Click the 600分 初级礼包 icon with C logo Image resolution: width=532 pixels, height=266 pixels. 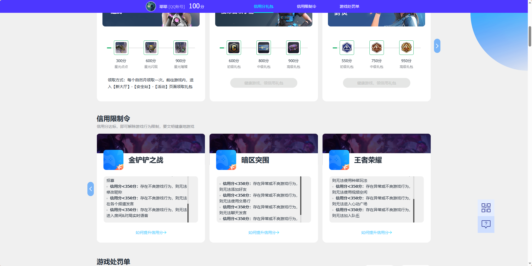click(234, 48)
